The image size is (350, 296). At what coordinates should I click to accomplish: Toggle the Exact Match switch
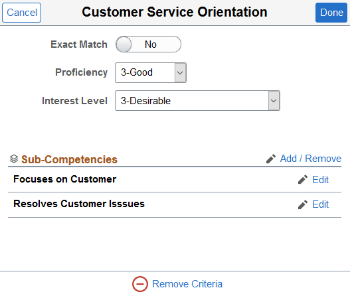pos(149,44)
